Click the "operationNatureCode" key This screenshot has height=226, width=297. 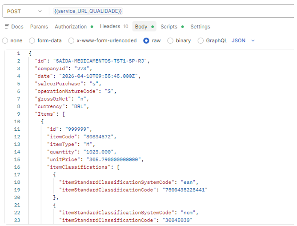point(67,91)
